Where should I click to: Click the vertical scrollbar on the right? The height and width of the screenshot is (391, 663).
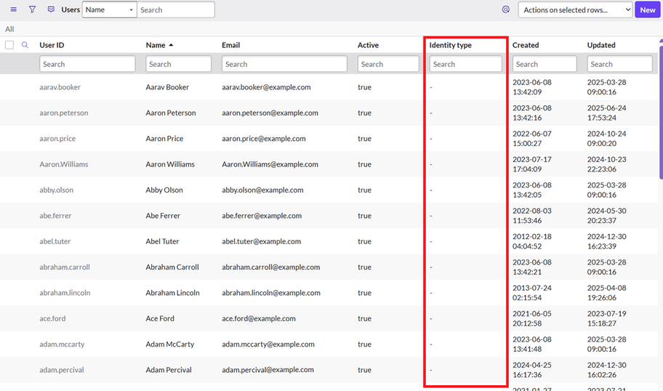click(660, 109)
